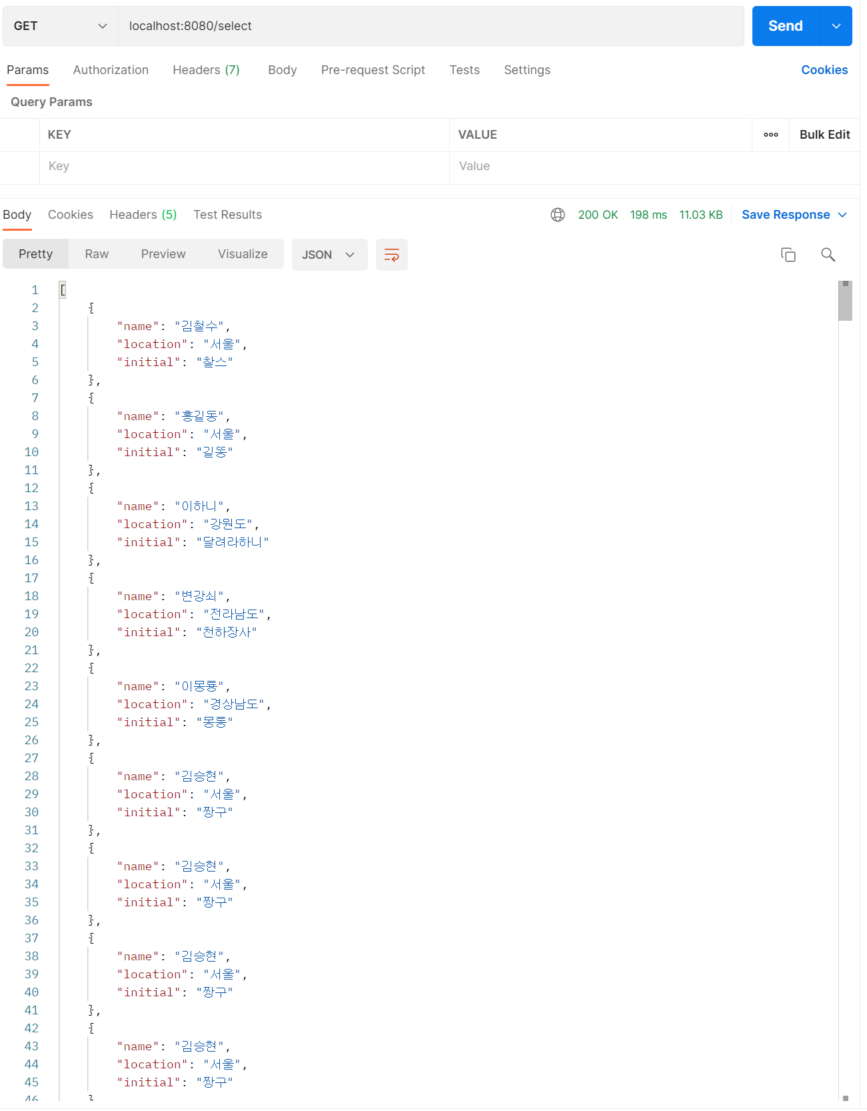Click line number 13 in gutter
The height and width of the screenshot is (1111, 867).
[32, 506]
